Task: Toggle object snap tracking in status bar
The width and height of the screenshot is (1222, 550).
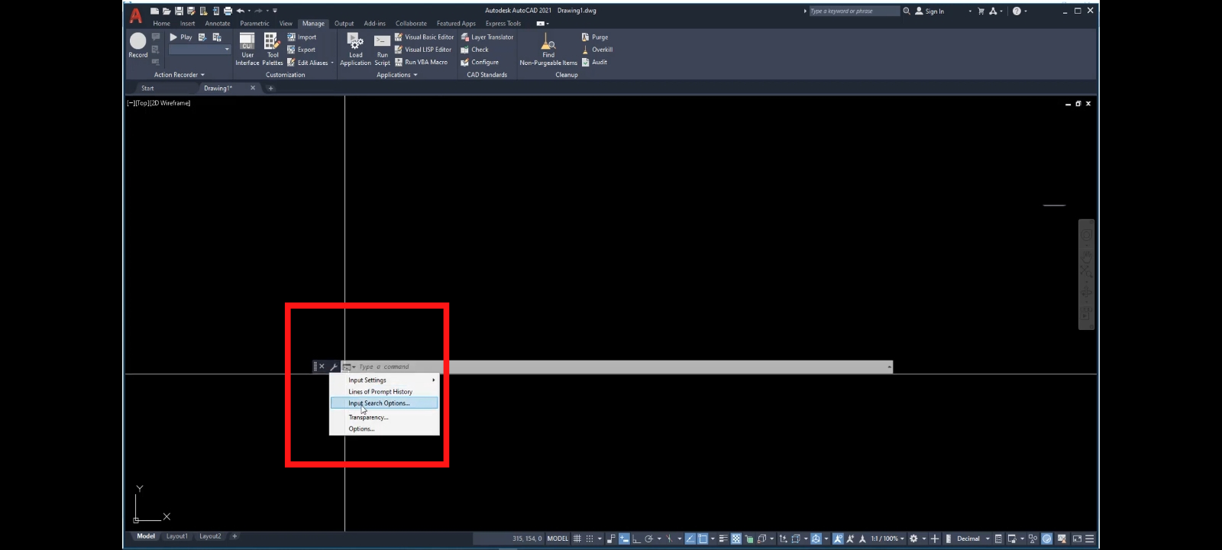Action: (x=690, y=539)
